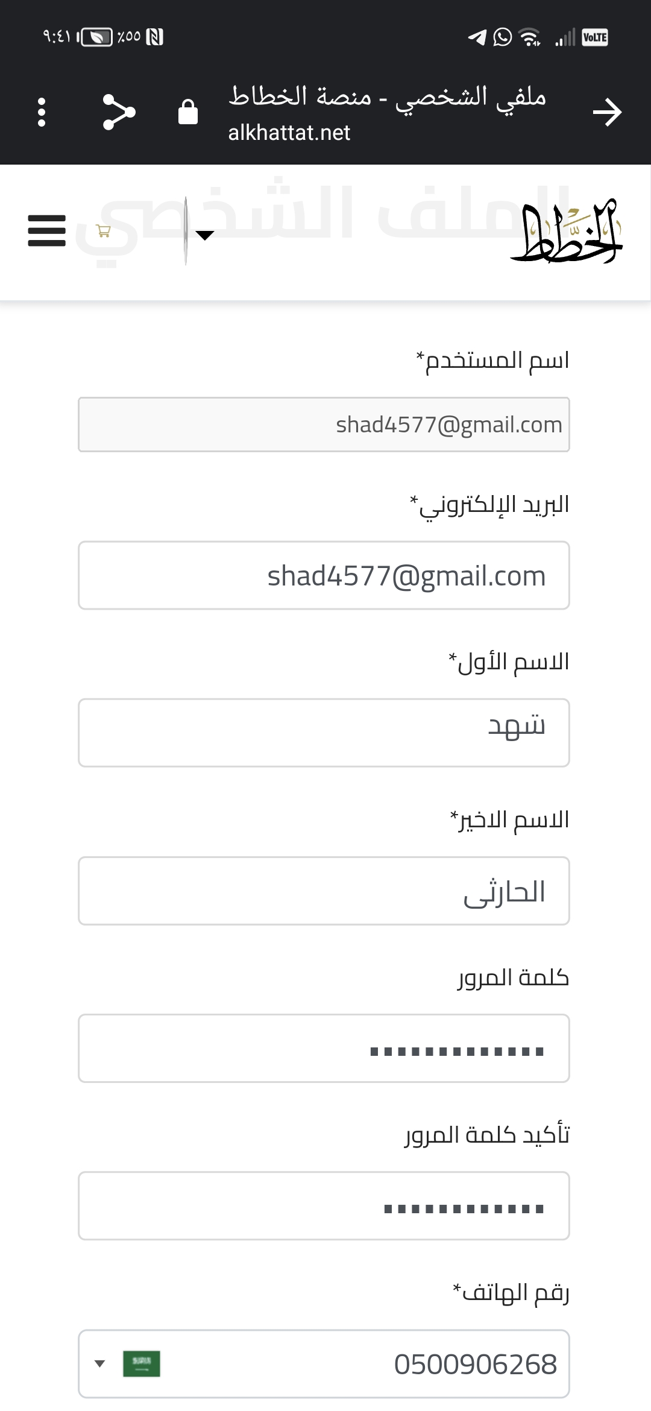Tap the page title ملفي الشخصي
The width and height of the screenshot is (651, 1411).
pyautogui.click(x=470, y=96)
